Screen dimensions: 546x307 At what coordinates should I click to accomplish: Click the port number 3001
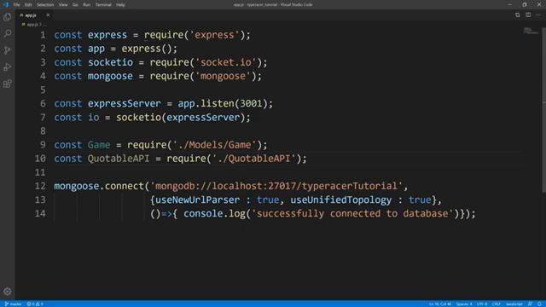pyautogui.click(x=251, y=104)
